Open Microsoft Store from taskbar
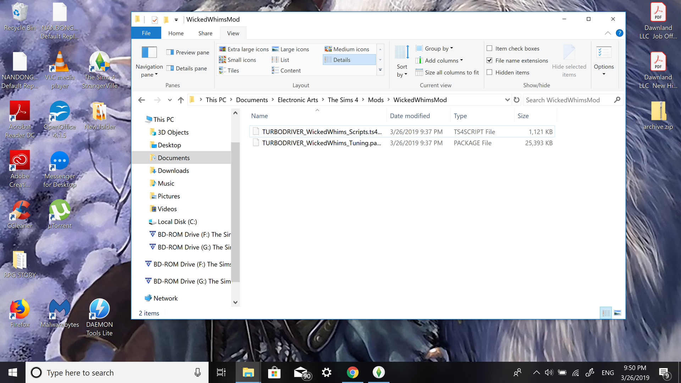 274,372
